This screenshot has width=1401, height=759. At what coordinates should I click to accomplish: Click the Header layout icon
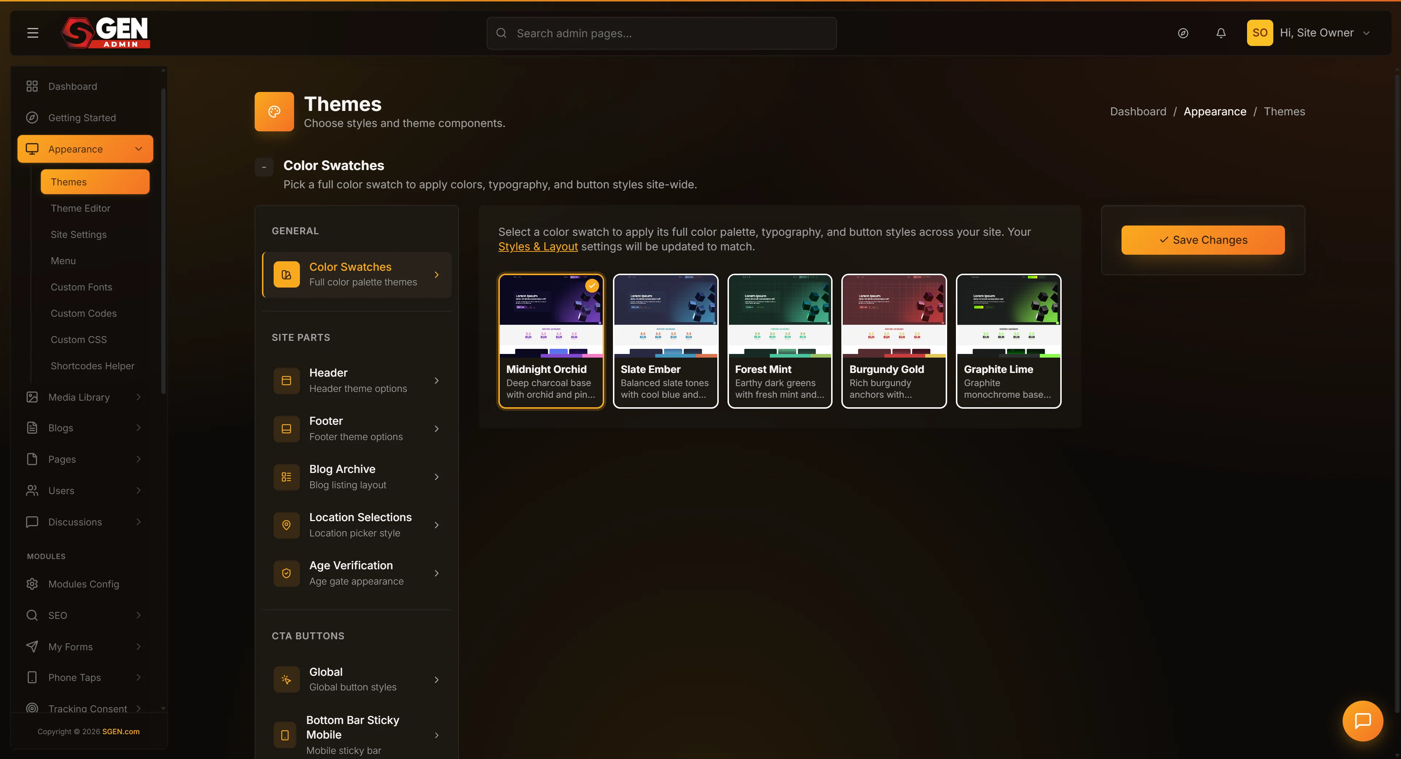coord(286,380)
